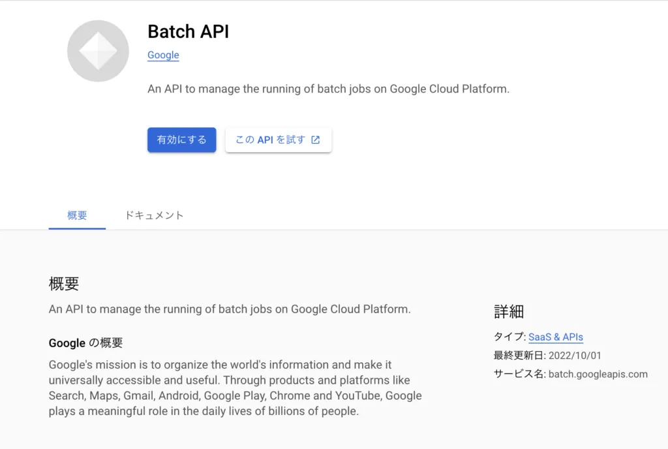This screenshot has width=668, height=449.
Task: Click the Google の概要 heading
Action: (85, 343)
